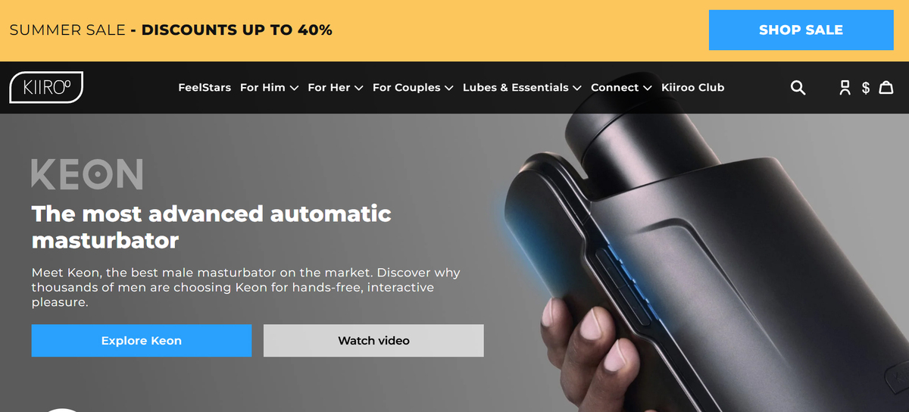Expand the For Couples dropdown chevron
Image resolution: width=909 pixels, height=412 pixels.
448,88
